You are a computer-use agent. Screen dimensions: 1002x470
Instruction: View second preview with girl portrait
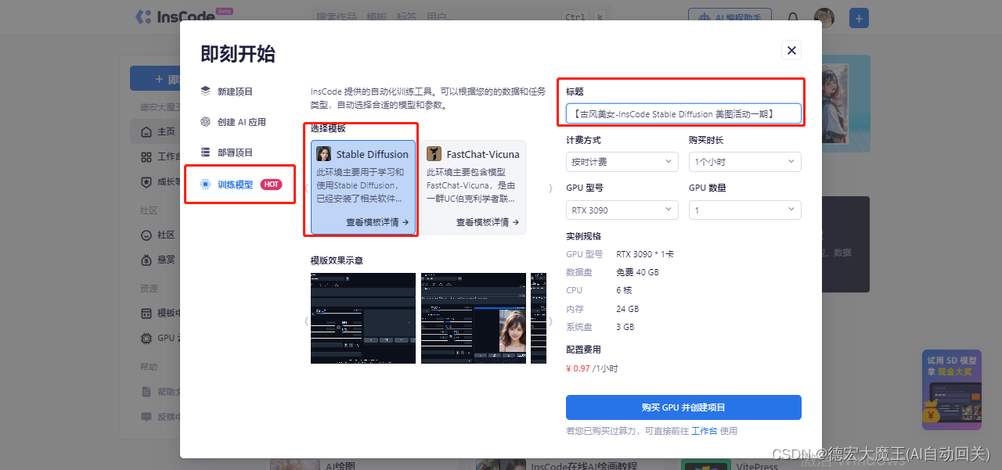[x=474, y=318]
